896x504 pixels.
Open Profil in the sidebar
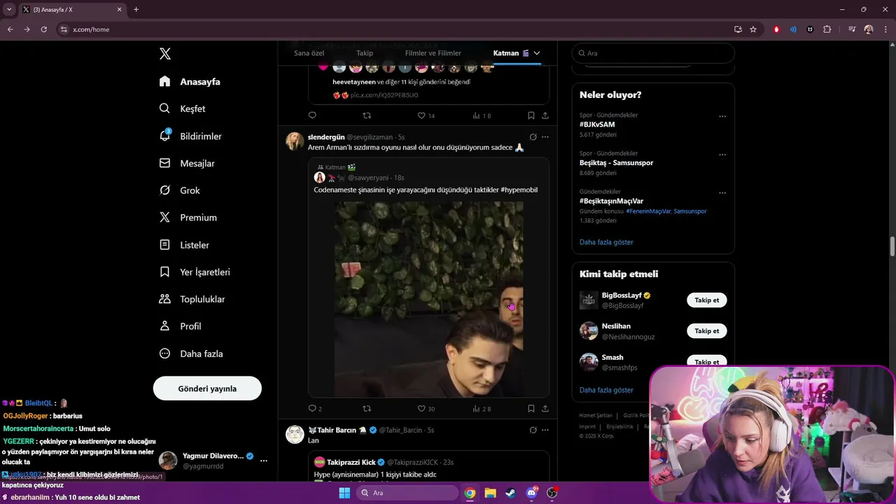(x=180, y=326)
